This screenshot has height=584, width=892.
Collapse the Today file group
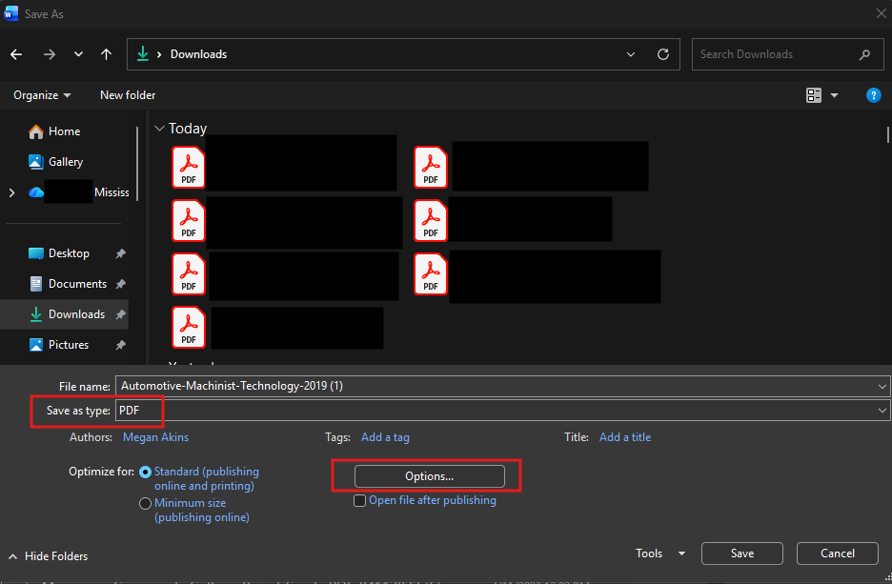159,129
